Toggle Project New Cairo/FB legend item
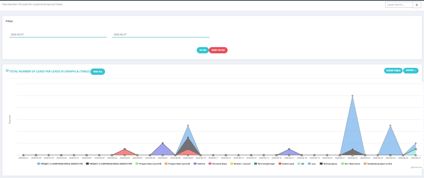This screenshot has width=424, height=178. click(148, 164)
